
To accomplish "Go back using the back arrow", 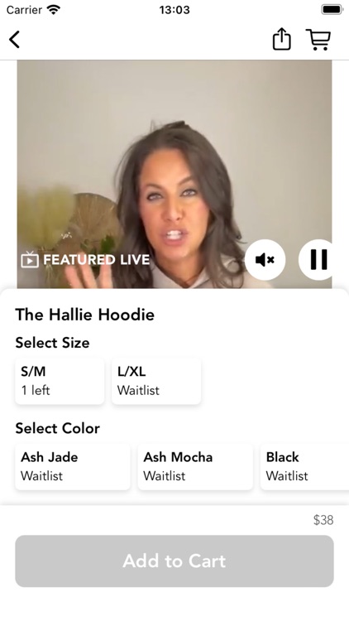I will coord(15,40).
